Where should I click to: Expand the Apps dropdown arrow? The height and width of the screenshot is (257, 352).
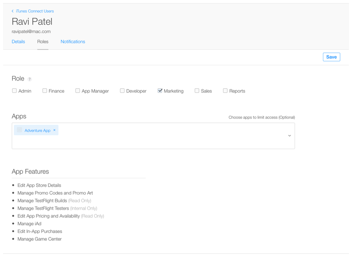coord(289,136)
